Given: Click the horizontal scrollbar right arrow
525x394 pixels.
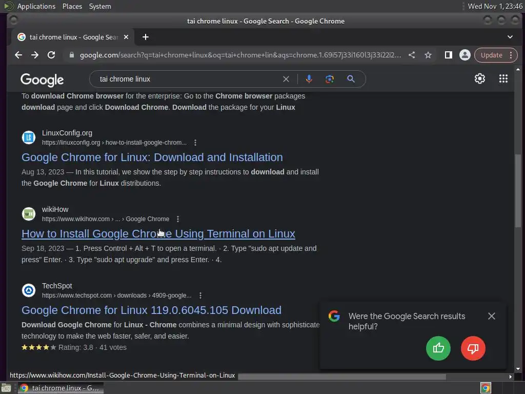Looking at the screenshot, I should 510,377.
